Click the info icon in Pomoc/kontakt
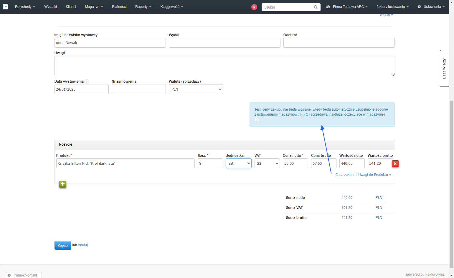 (9, 275)
